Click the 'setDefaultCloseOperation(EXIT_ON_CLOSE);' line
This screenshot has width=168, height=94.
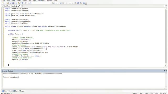[30, 43]
